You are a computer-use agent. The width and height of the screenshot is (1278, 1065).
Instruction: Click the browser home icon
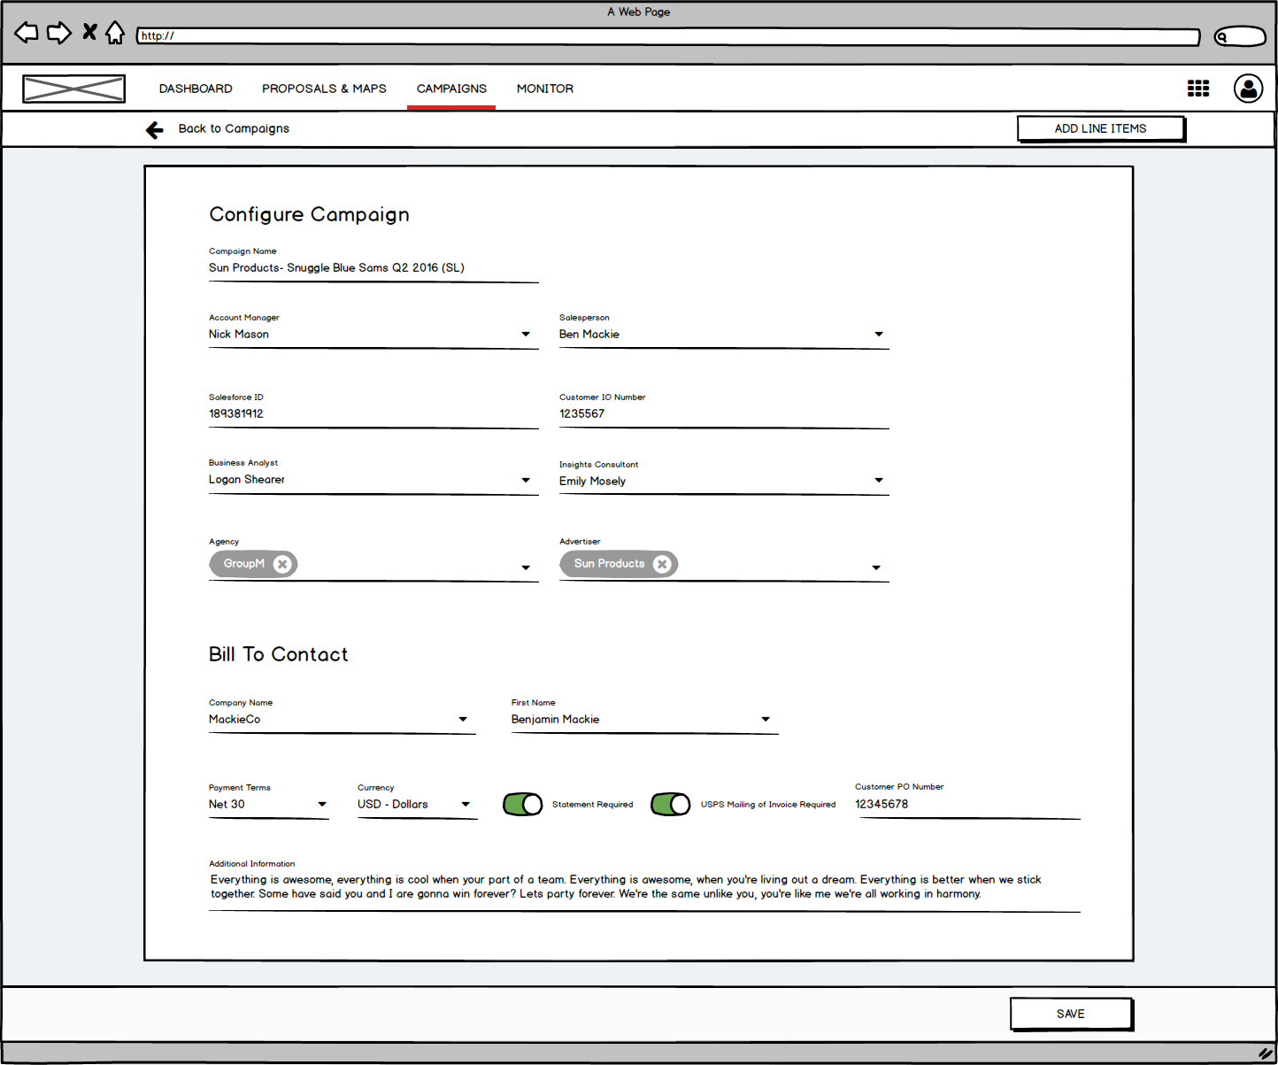(x=115, y=34)
